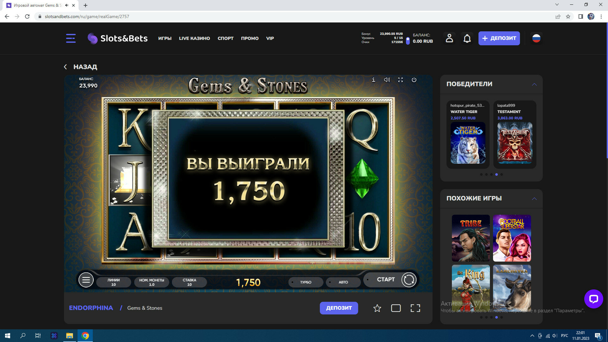Click the game info icon
This screenshot has width=608, height=342.
(x=373, y=80)
